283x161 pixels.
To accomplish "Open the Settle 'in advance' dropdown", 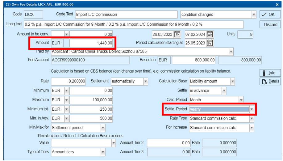I will coord(224,91).
